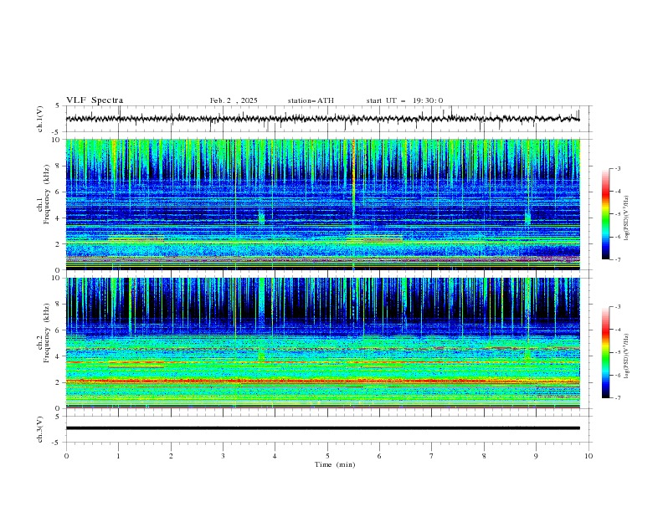
Task: Click the -7 tick on ch.2 color bar
Action: click(x=618, y=398)
